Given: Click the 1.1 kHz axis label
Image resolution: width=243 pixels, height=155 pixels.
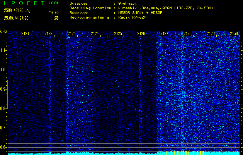Looking at the screenshot, I should (3, 50).
